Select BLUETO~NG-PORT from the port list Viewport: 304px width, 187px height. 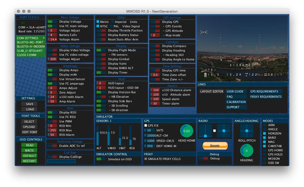coord(30,42)
